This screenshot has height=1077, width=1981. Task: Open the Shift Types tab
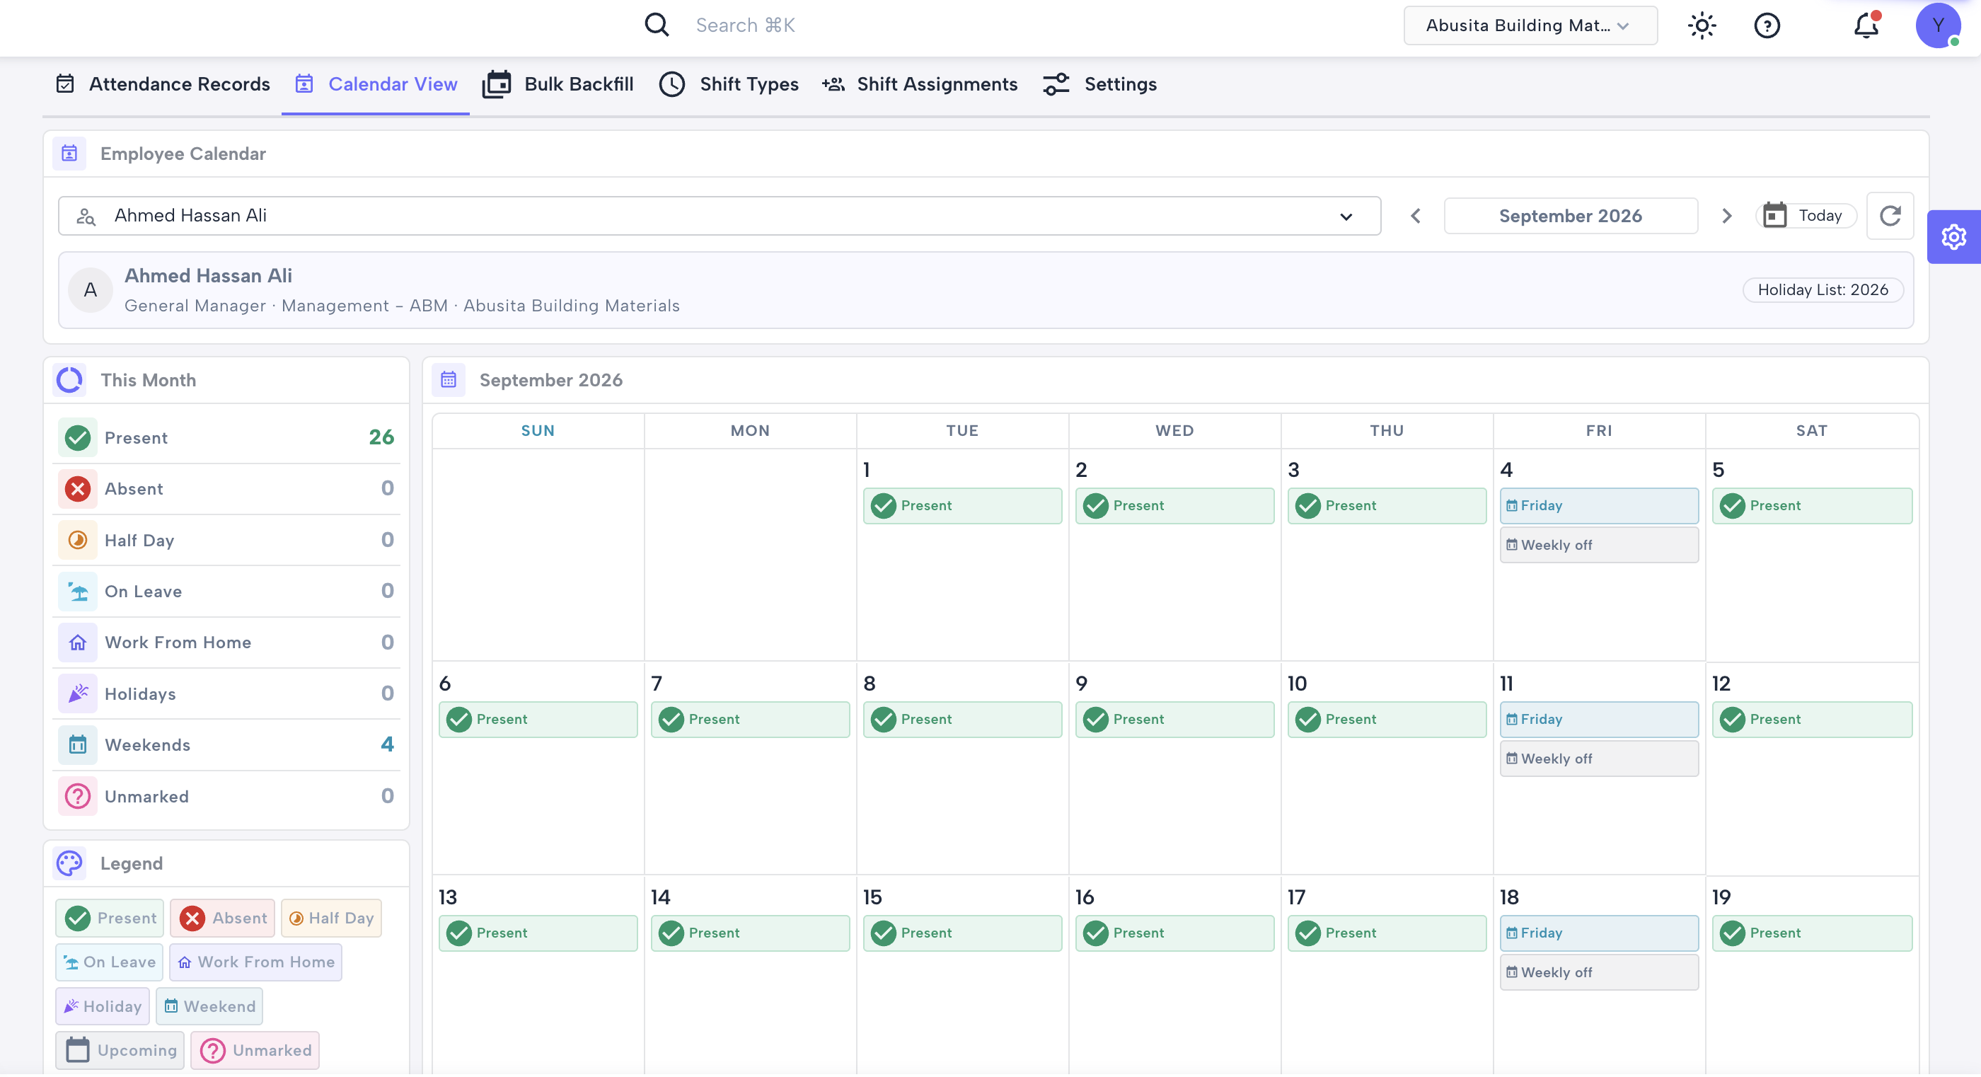(729, 83)
